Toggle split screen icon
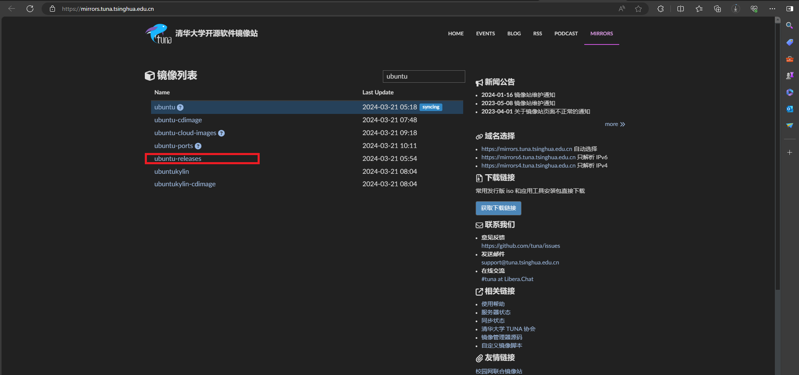The width and height of the screenshot is (799, 375). [x=681, y=9]
